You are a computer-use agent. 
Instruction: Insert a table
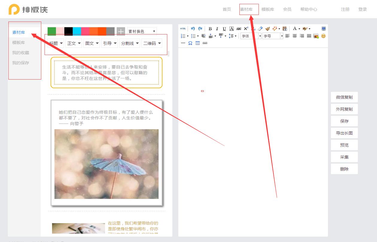pos(197,43)
